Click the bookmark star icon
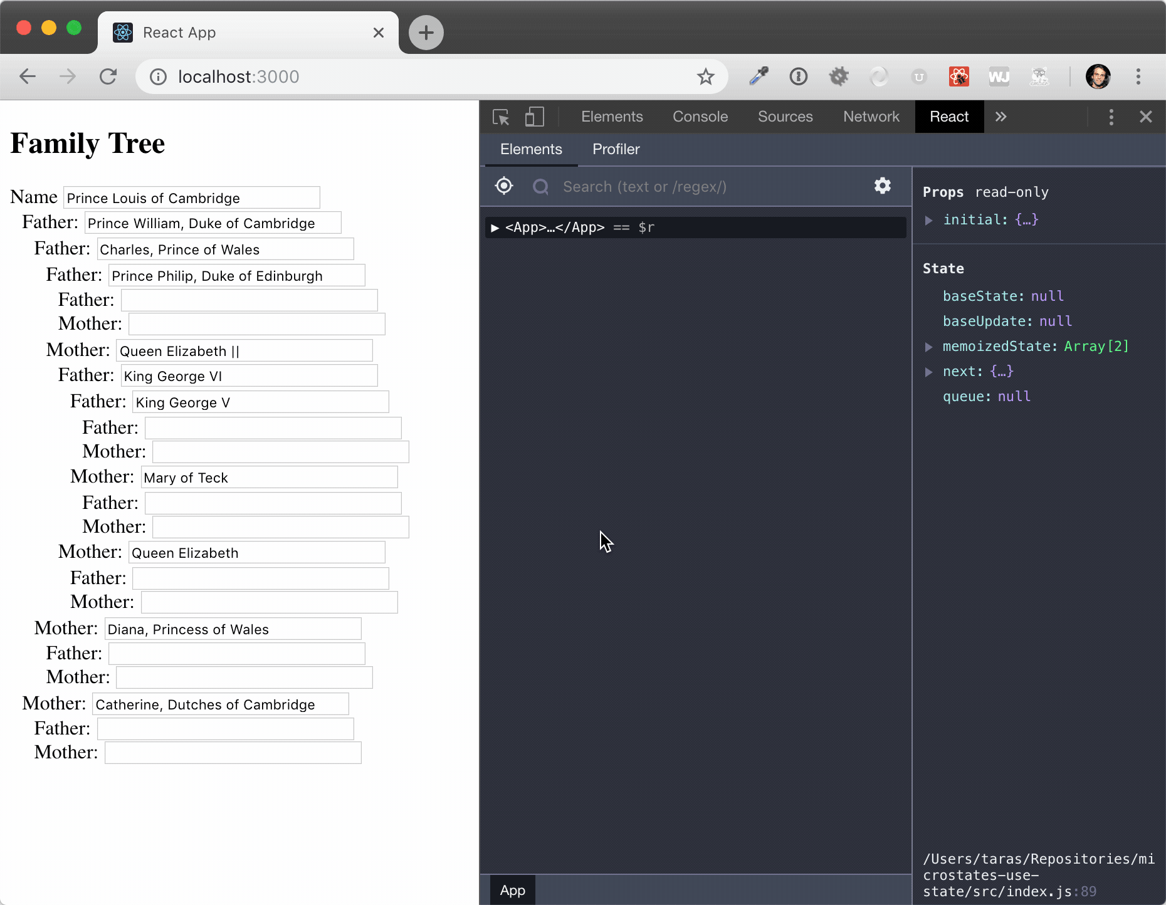The image size is (1166, 905). pos(706,76)
